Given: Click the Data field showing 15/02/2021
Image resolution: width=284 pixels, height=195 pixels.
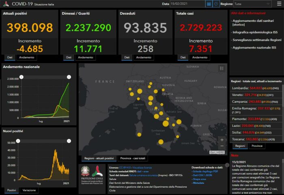Looking at the screenshot, I should [x=187, y=4].
